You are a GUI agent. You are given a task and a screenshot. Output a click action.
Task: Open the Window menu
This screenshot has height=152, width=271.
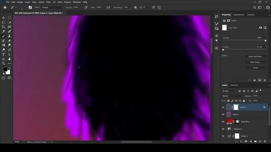click(x=77, y=2)
